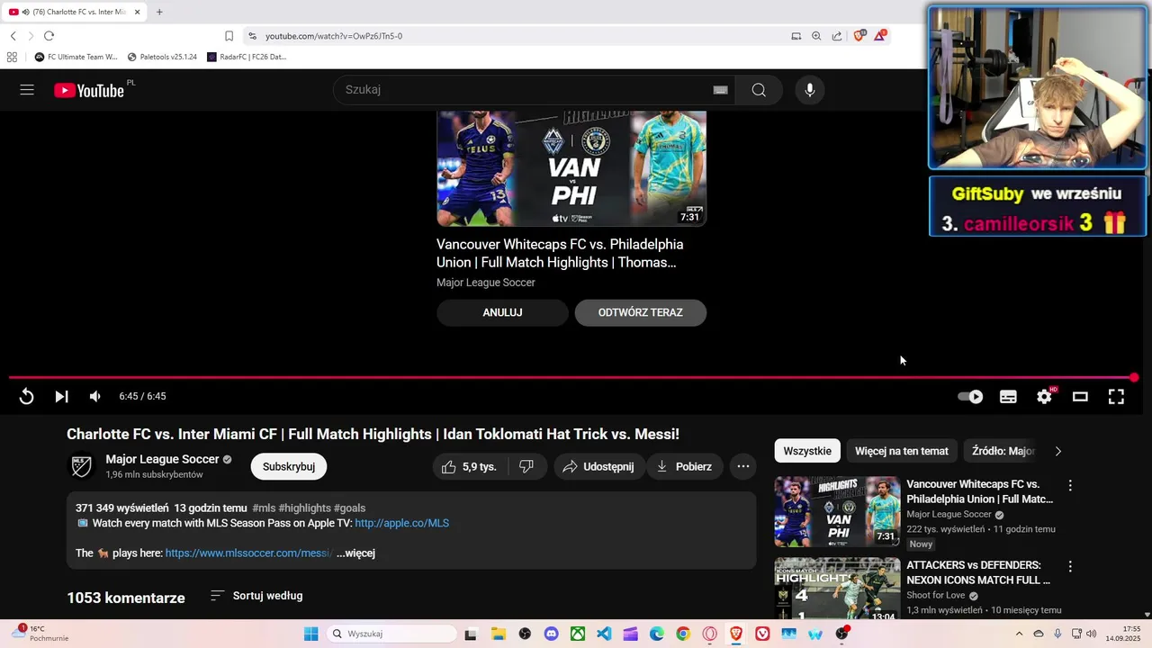The image size is (1152, 648).
Task: Start voice search with microphone icon
Action: point(810,90)
